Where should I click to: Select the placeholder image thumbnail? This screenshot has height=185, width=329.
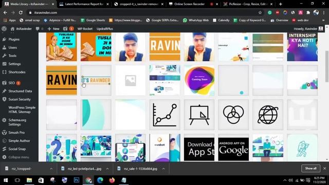pyautogui.click(x=130, y=80)
